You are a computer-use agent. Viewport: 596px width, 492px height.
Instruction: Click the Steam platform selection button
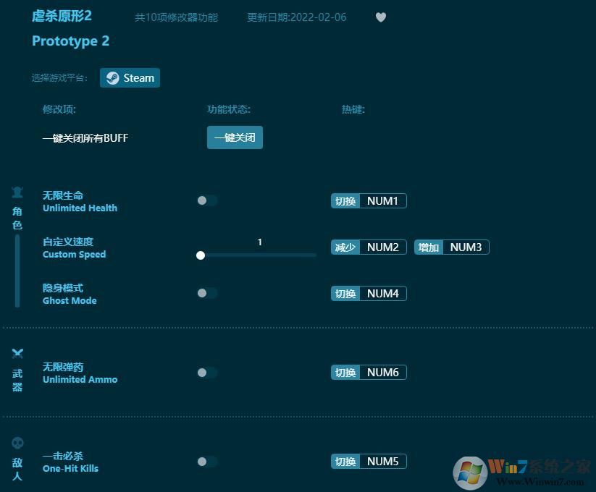[x=130, y=77]
